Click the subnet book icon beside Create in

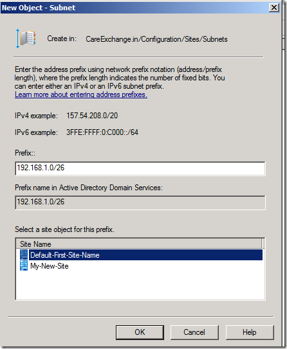point(26,39)
